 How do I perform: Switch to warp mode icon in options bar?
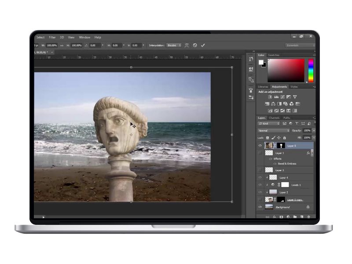click(x=187, y=45)
